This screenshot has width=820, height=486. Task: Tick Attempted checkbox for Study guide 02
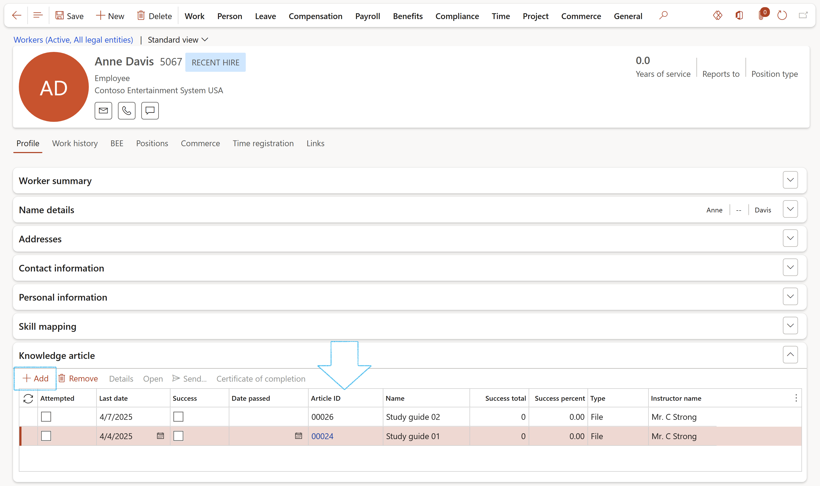coord(46,417)
